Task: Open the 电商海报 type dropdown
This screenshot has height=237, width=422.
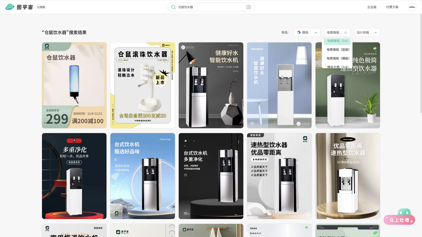Action: tap(337, 33)
